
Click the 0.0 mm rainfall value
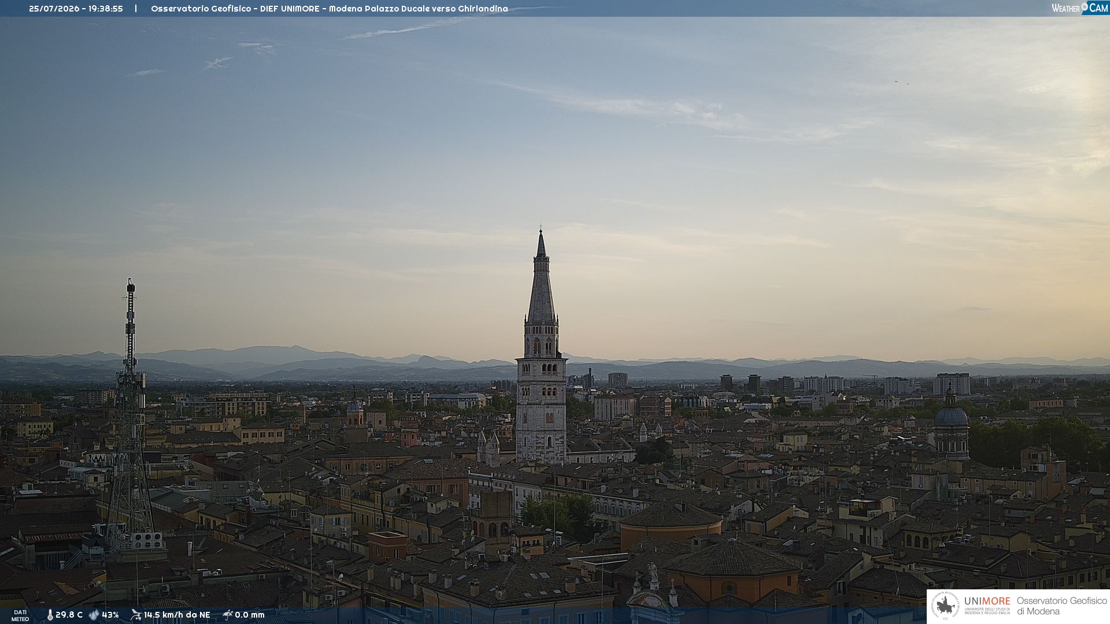pyautogui.click(x=250, y=615)
